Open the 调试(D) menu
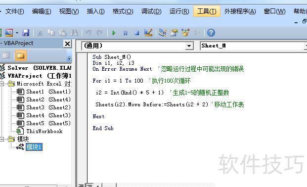 coord(151,11)
